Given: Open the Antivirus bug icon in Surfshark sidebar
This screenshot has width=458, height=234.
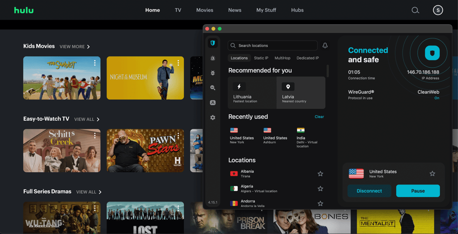Looking at the screenshot, I should tap(212, 73).
